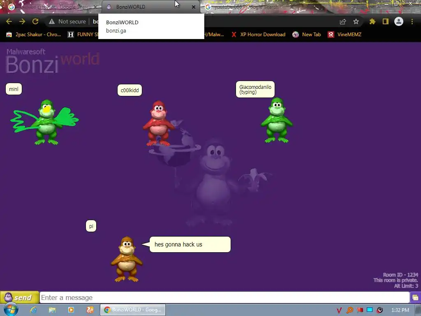Click the orange magnifier tray icon

tap(349, 310)
